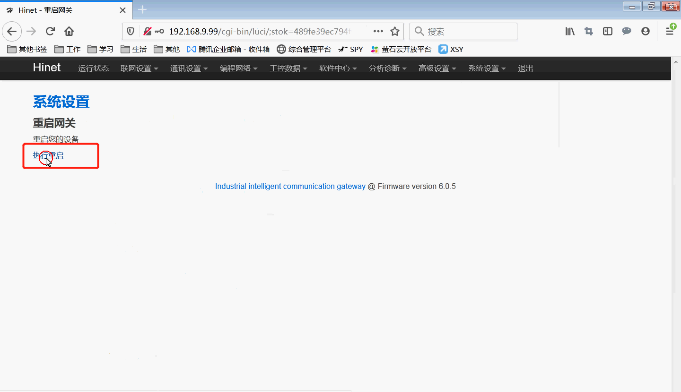This screenshot has height=392, width=681.
Task: Click 退出 to log out
Action: 525,68
